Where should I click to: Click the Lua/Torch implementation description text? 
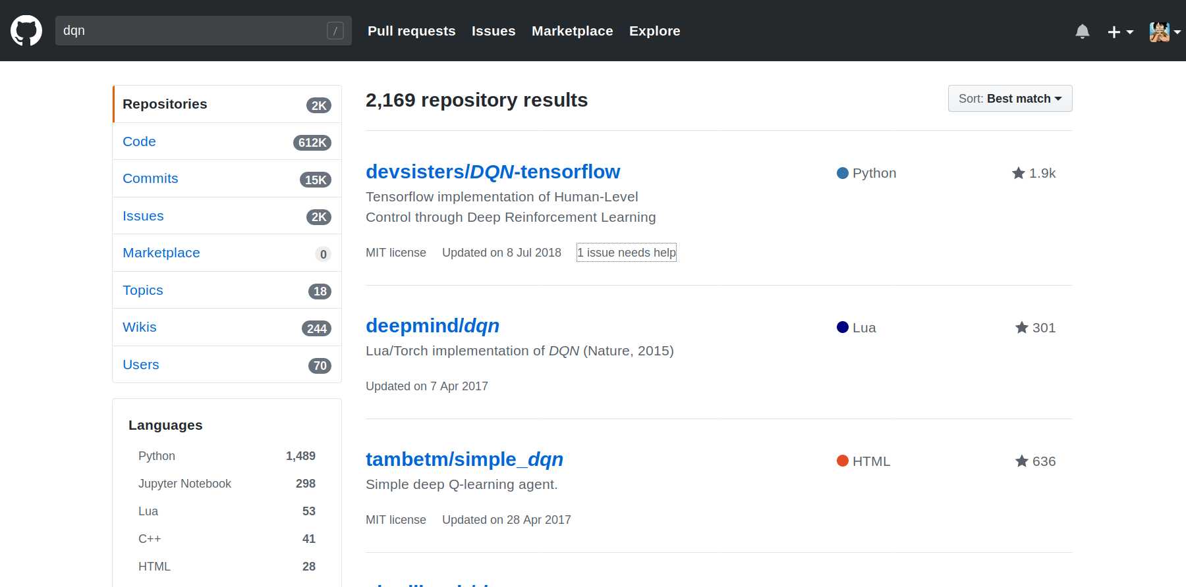pyautogui.click(x=520, y=351)
